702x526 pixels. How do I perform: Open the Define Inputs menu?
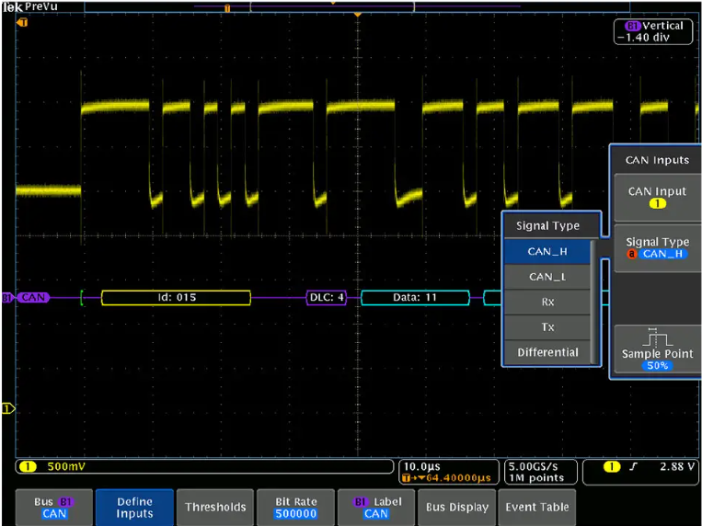134,508
